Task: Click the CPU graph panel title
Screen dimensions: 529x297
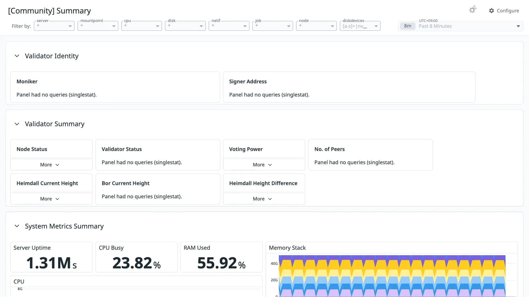Action: pos(19,282)
